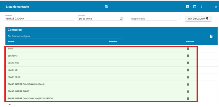The image size is (219, 107).
Task: Select SEARS INSPIRE CONSIGNACION(3974 SURTIDO) row text
Action: [x=31, y=98]
